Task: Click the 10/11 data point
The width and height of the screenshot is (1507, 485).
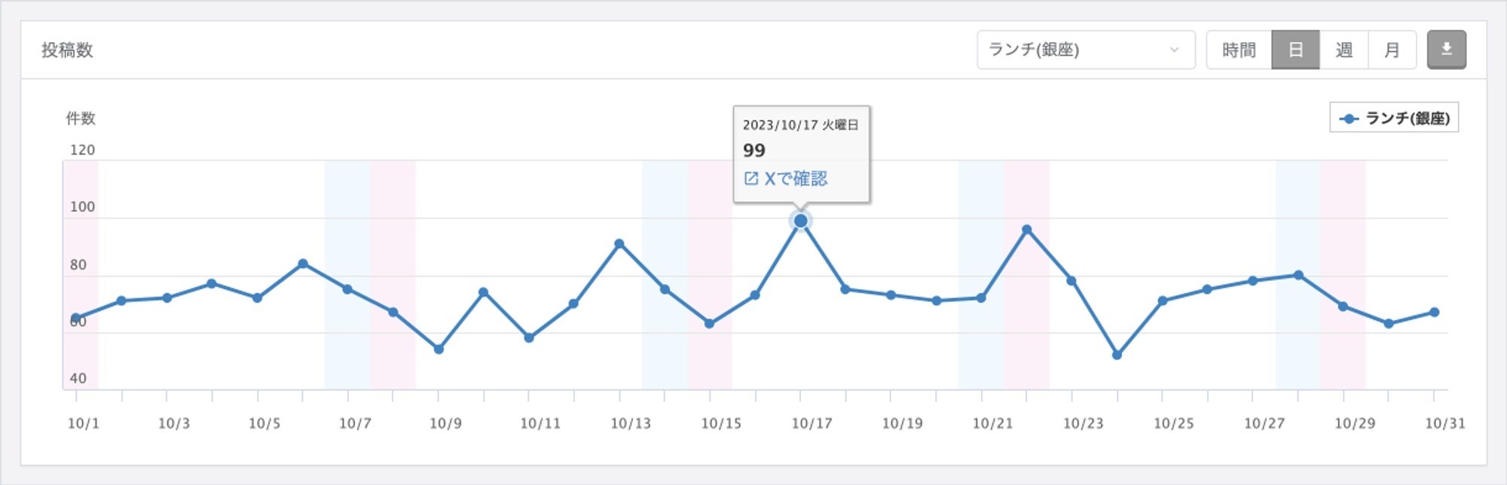Action: 529,338
